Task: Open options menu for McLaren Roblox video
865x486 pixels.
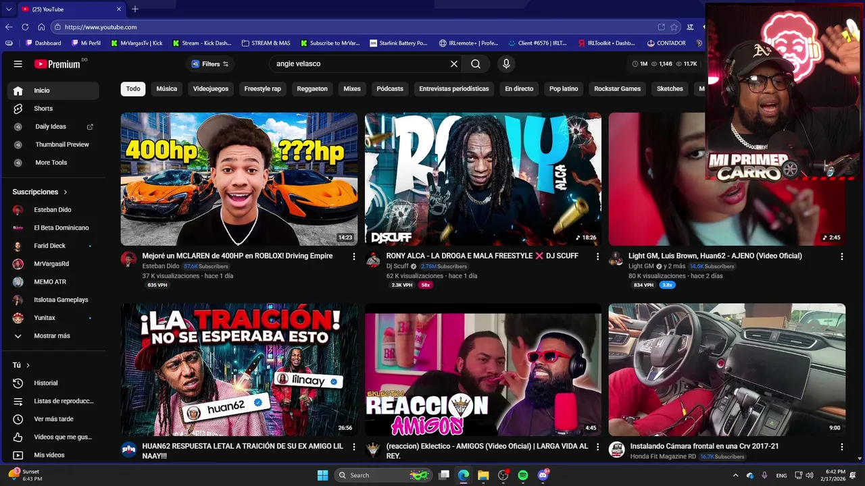Action: 353,256
